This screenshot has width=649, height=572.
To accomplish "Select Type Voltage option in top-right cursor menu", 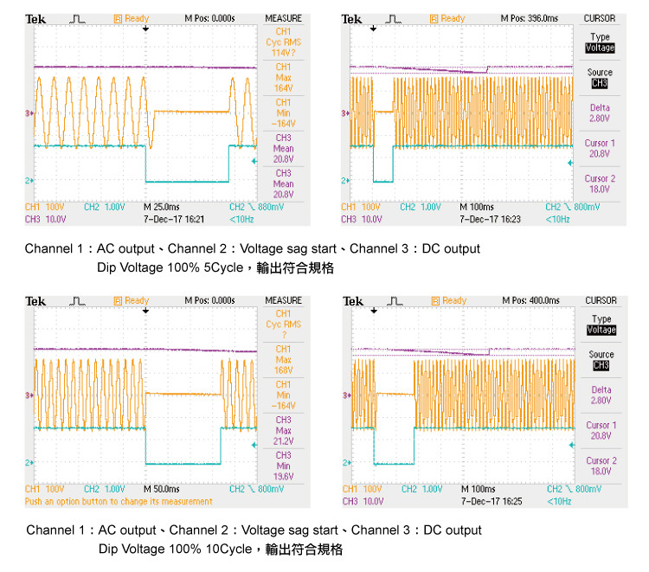I will click(600, 42).
